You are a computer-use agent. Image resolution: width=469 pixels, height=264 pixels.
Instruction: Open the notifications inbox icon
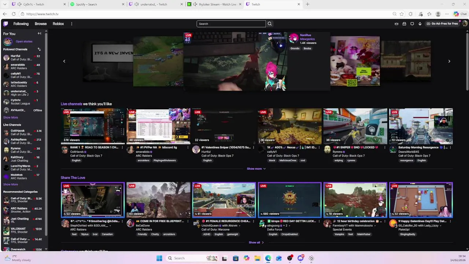[404, 24]
